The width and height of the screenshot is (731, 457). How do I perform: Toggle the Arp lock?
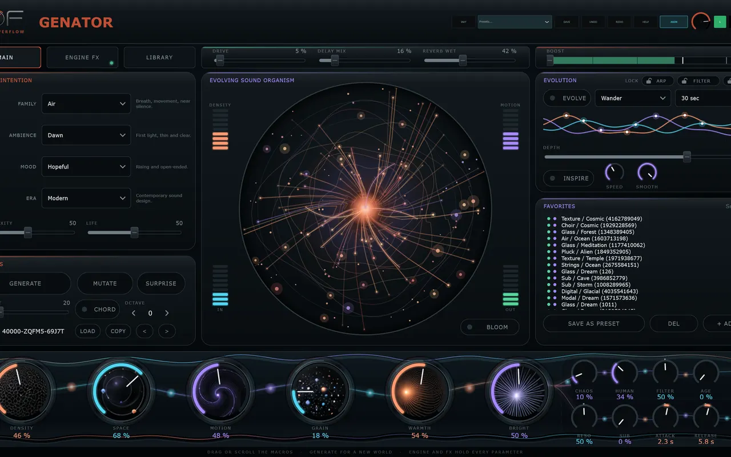657,81
